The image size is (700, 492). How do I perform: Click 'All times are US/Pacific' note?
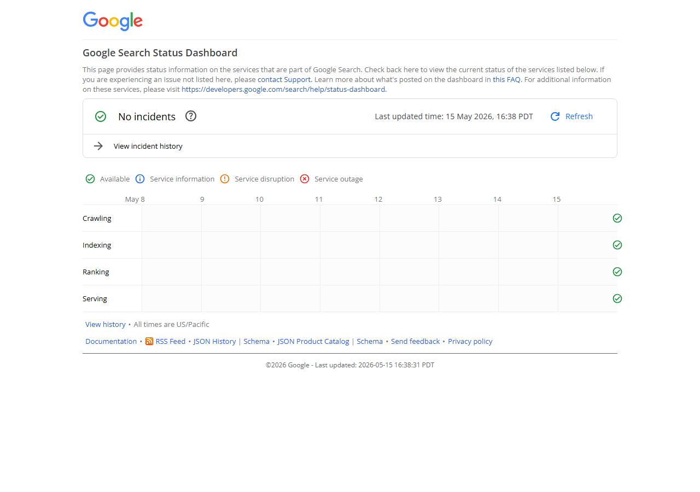click(x=172, y=324)
